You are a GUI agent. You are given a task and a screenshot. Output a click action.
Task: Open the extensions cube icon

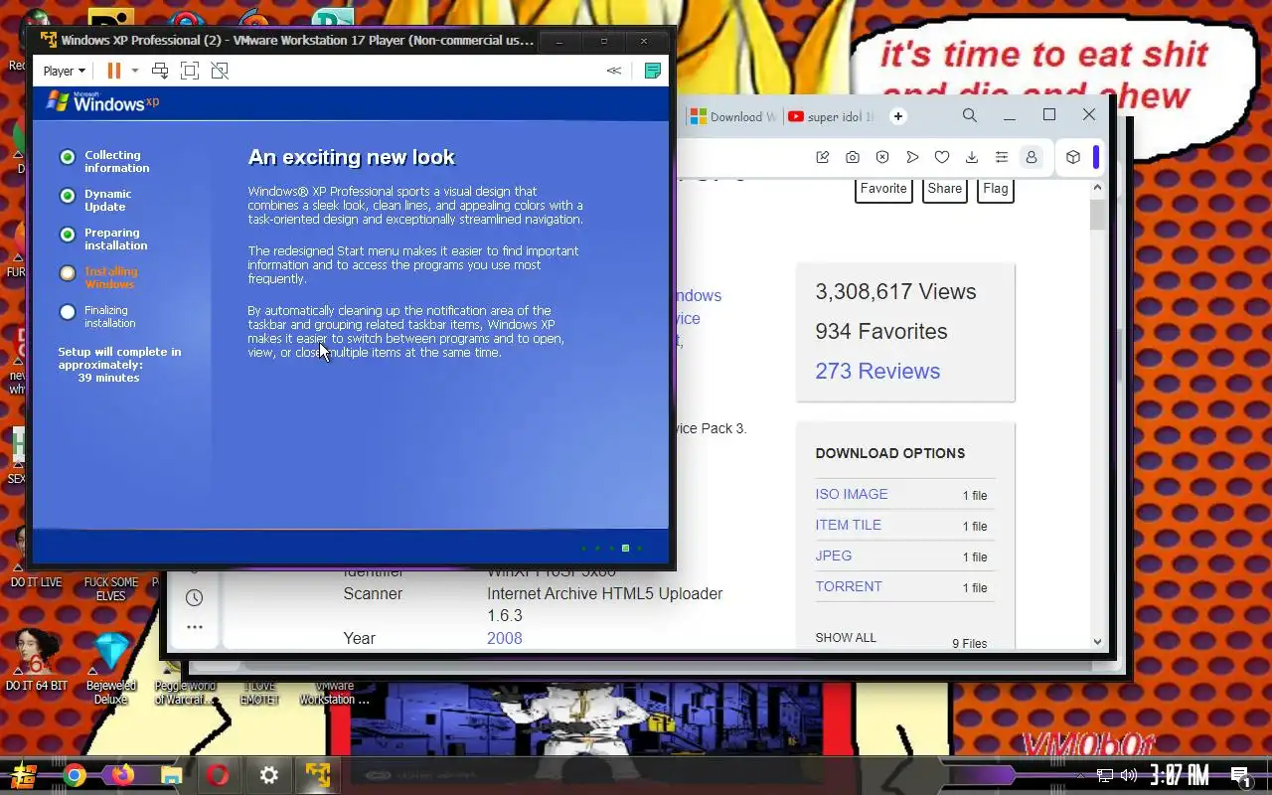[1073, 157]
